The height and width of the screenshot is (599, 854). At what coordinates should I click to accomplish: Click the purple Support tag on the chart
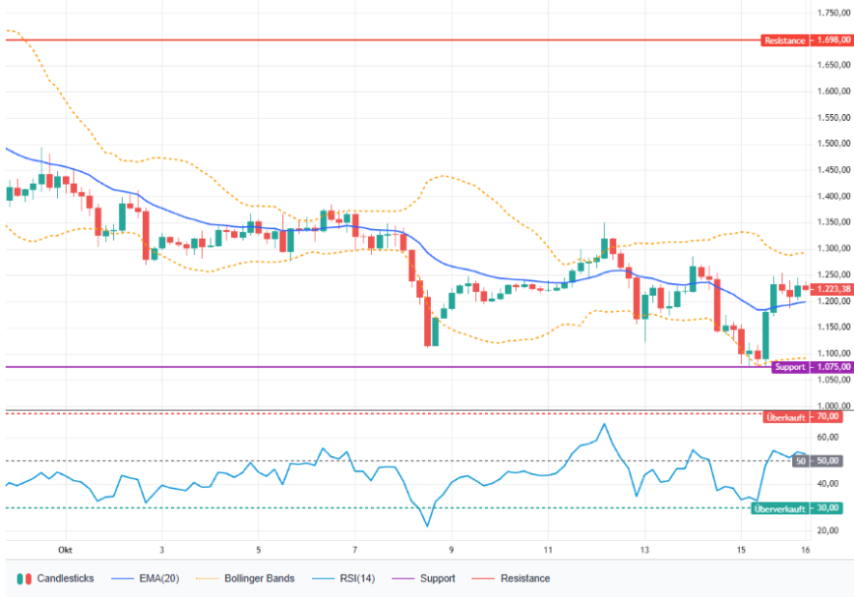tap(789, 367)
